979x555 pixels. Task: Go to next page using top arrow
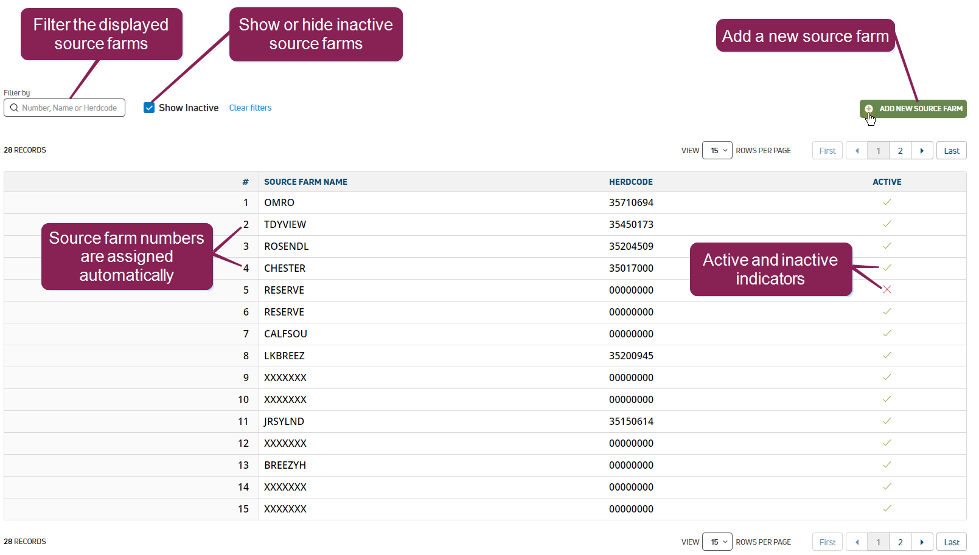coord(922,151)
